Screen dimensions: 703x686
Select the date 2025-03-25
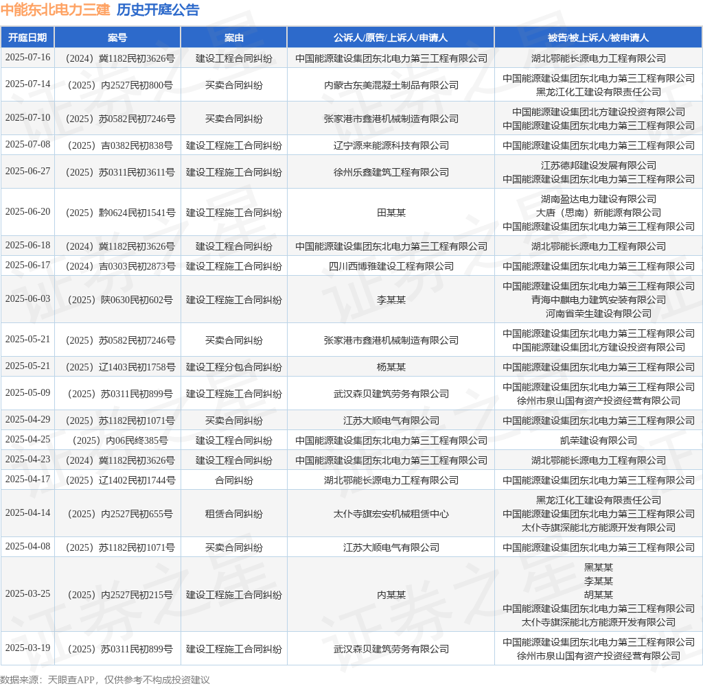[27, 593]
